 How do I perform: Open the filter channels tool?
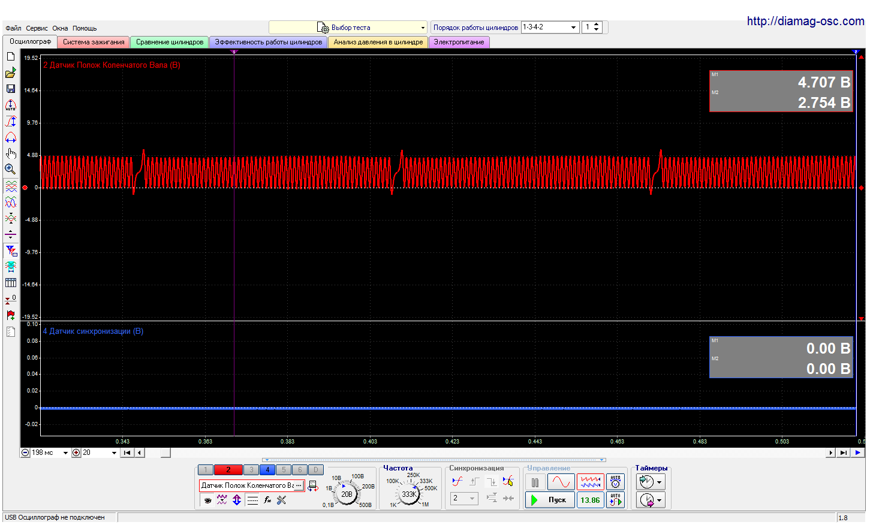click(11, 251)
